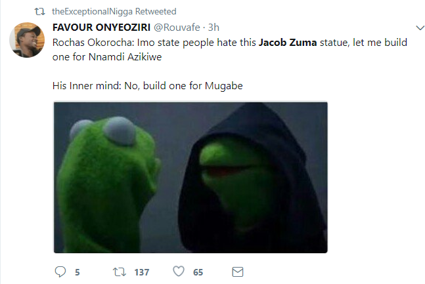
Task: Click the bold Jacob Zuma text
Action: (x=288, y=43)
